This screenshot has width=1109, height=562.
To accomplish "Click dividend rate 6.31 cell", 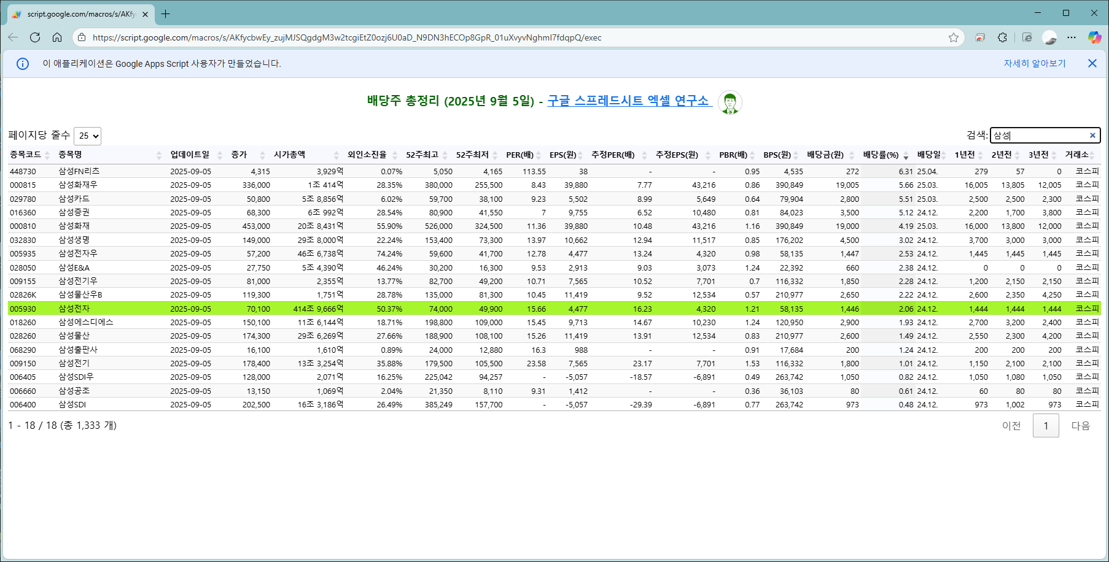I will [x=906, y=171].
